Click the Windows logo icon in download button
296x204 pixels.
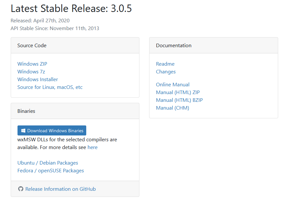tap(23, 131)
